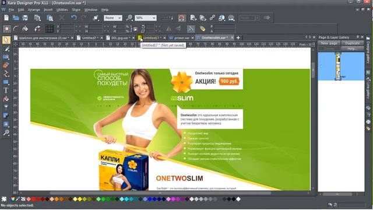Click the horizontal scrollbar under the canvas
Image resolution: width=373 pixels, height=210 pixels.
pyautogui.click(x=160, y=193)
